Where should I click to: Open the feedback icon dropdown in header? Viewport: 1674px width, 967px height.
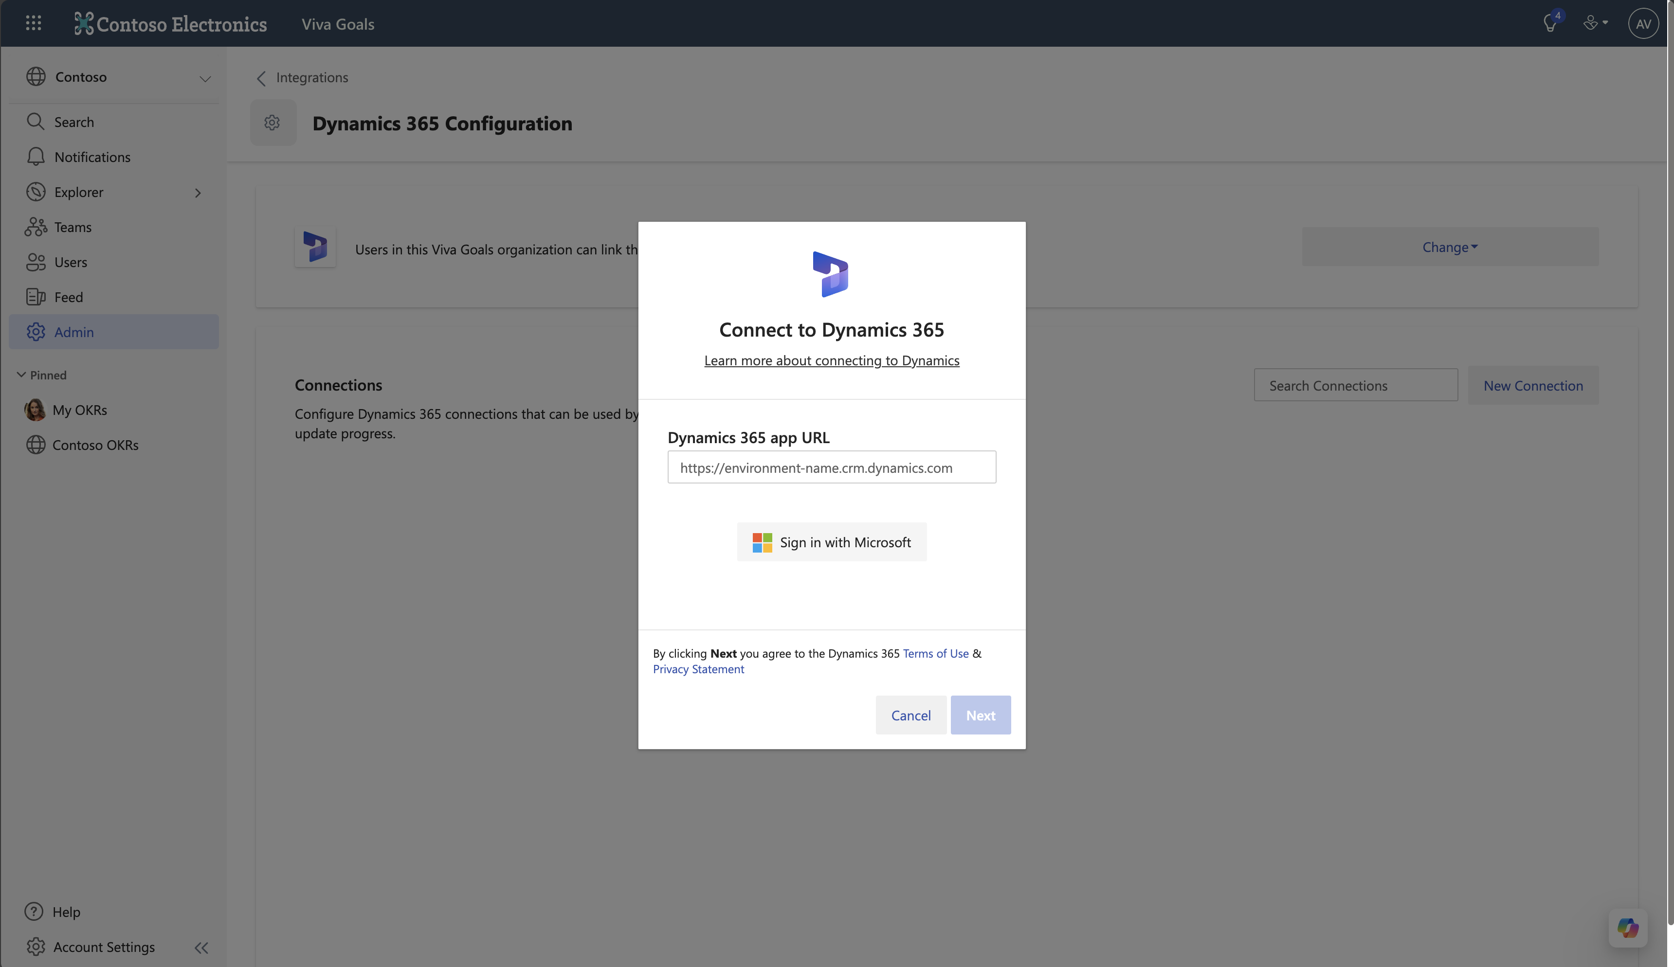[x=1595, y=23]
